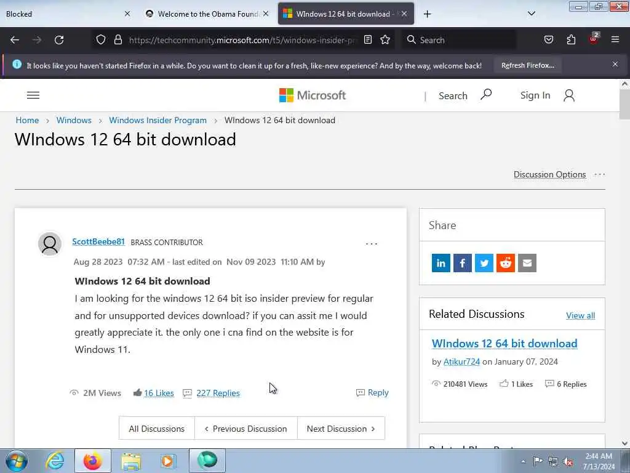Bookmark this page with star icon

(385, 39)
